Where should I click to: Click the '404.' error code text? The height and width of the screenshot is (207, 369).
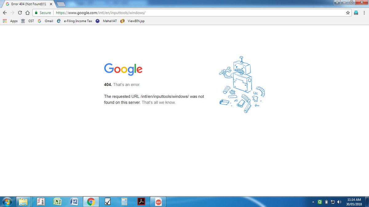108,85
